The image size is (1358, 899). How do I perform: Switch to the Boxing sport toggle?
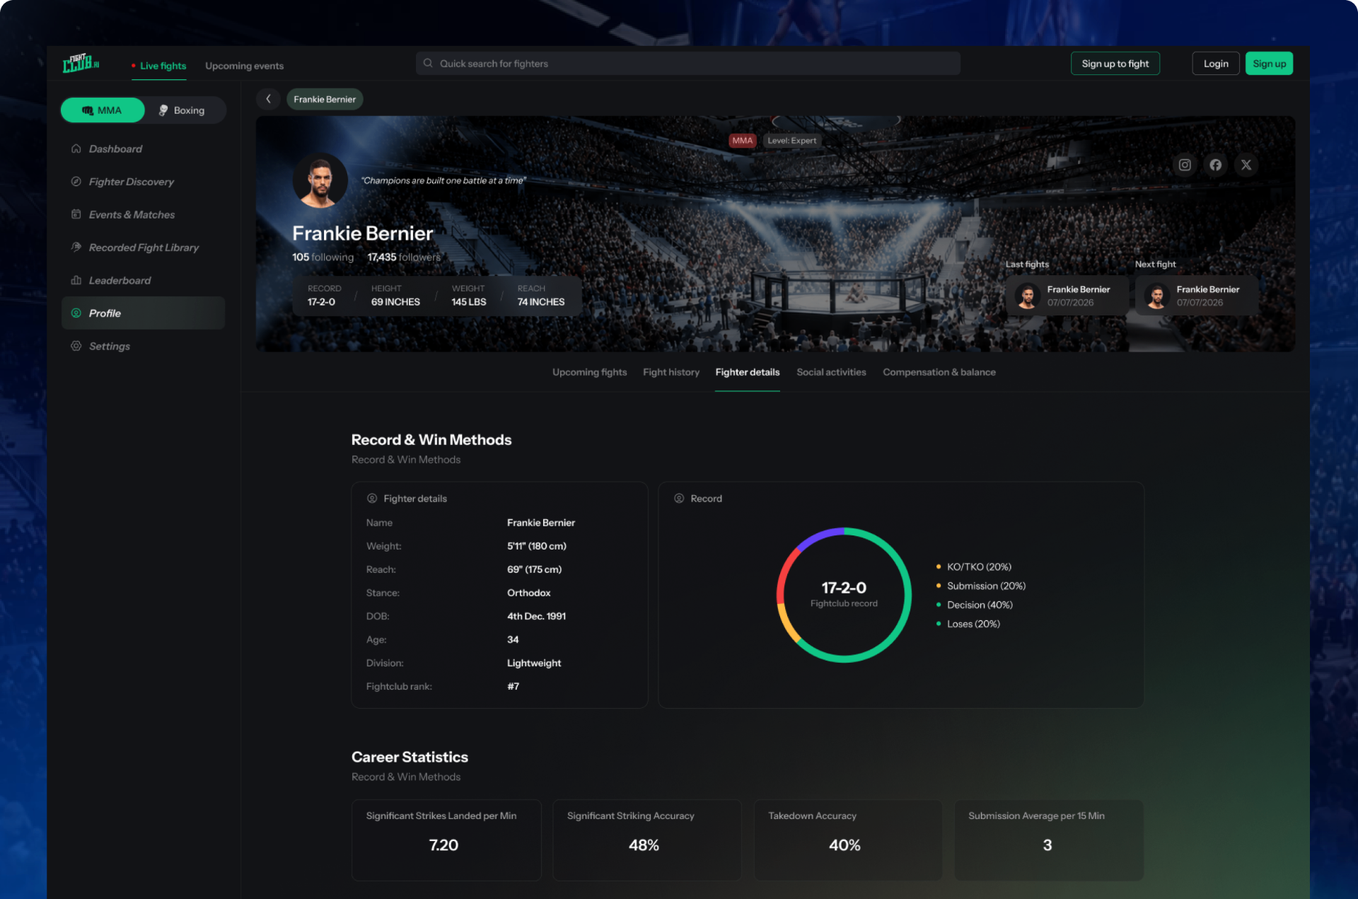tap(182, 110)
